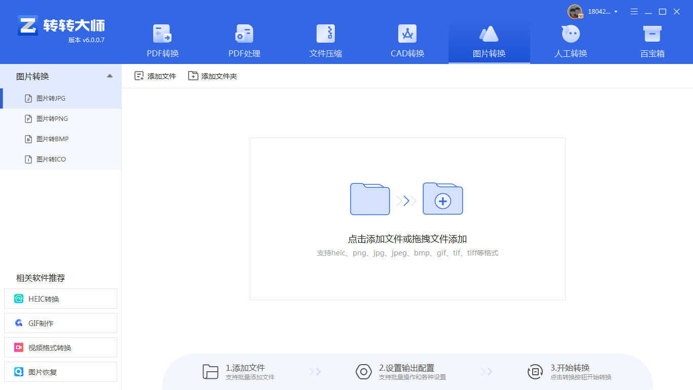
Task: Click the 图片转PNG file icon
Action: coord(28,119)
